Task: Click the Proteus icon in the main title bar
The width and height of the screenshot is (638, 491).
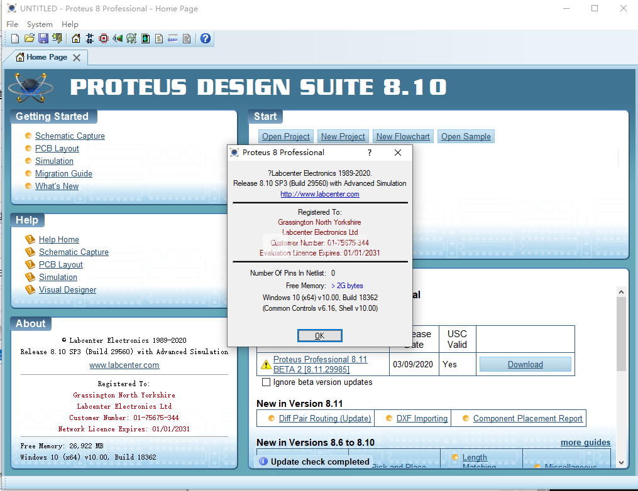Action: [12, 9]
